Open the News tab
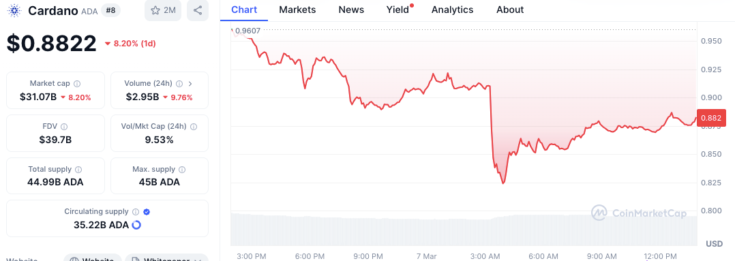This screenshot has height=261, width=735. (x=351, y=10)
